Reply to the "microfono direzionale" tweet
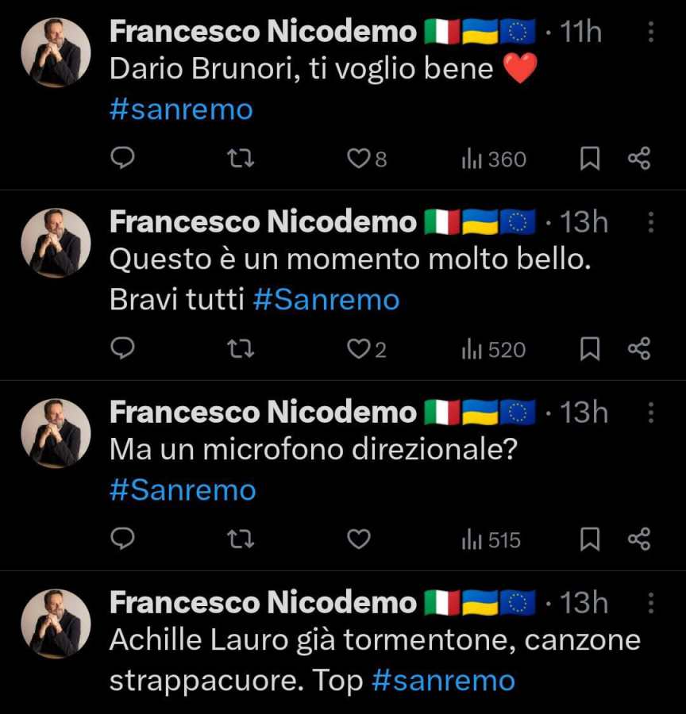Viewport: 686px width, 714px height. [121, 539]
